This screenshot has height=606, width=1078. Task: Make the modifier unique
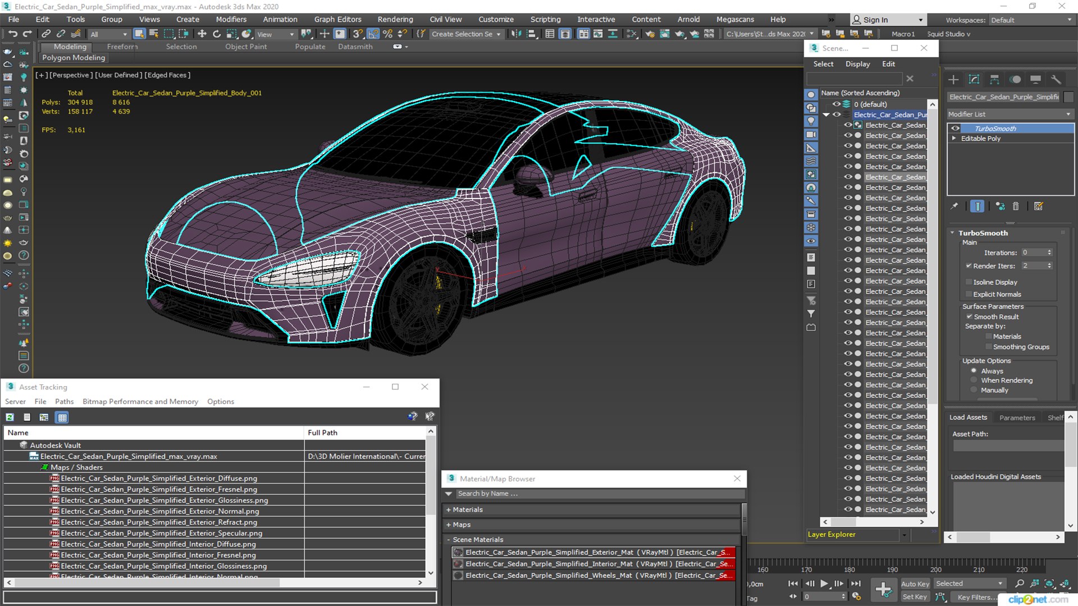click(1000, 206)
